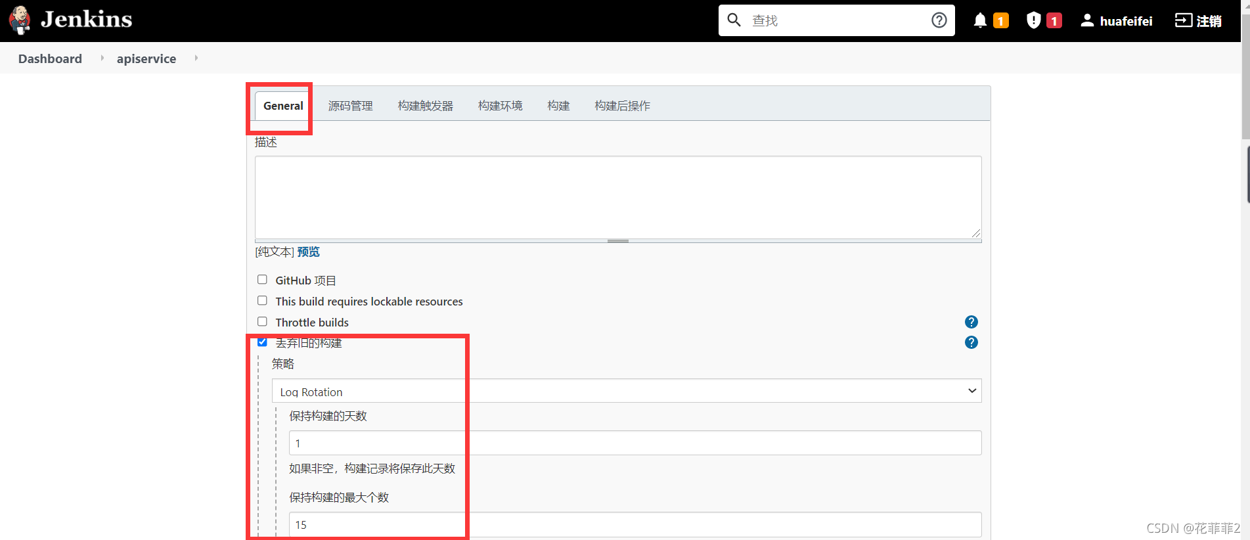Uncheck 丢弃旧的构建 checkbox

(x=262, y=342)
